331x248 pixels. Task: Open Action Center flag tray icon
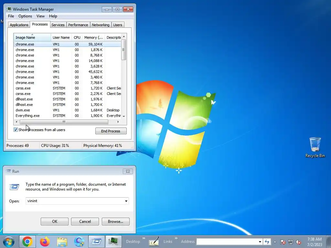click(283, 242)
